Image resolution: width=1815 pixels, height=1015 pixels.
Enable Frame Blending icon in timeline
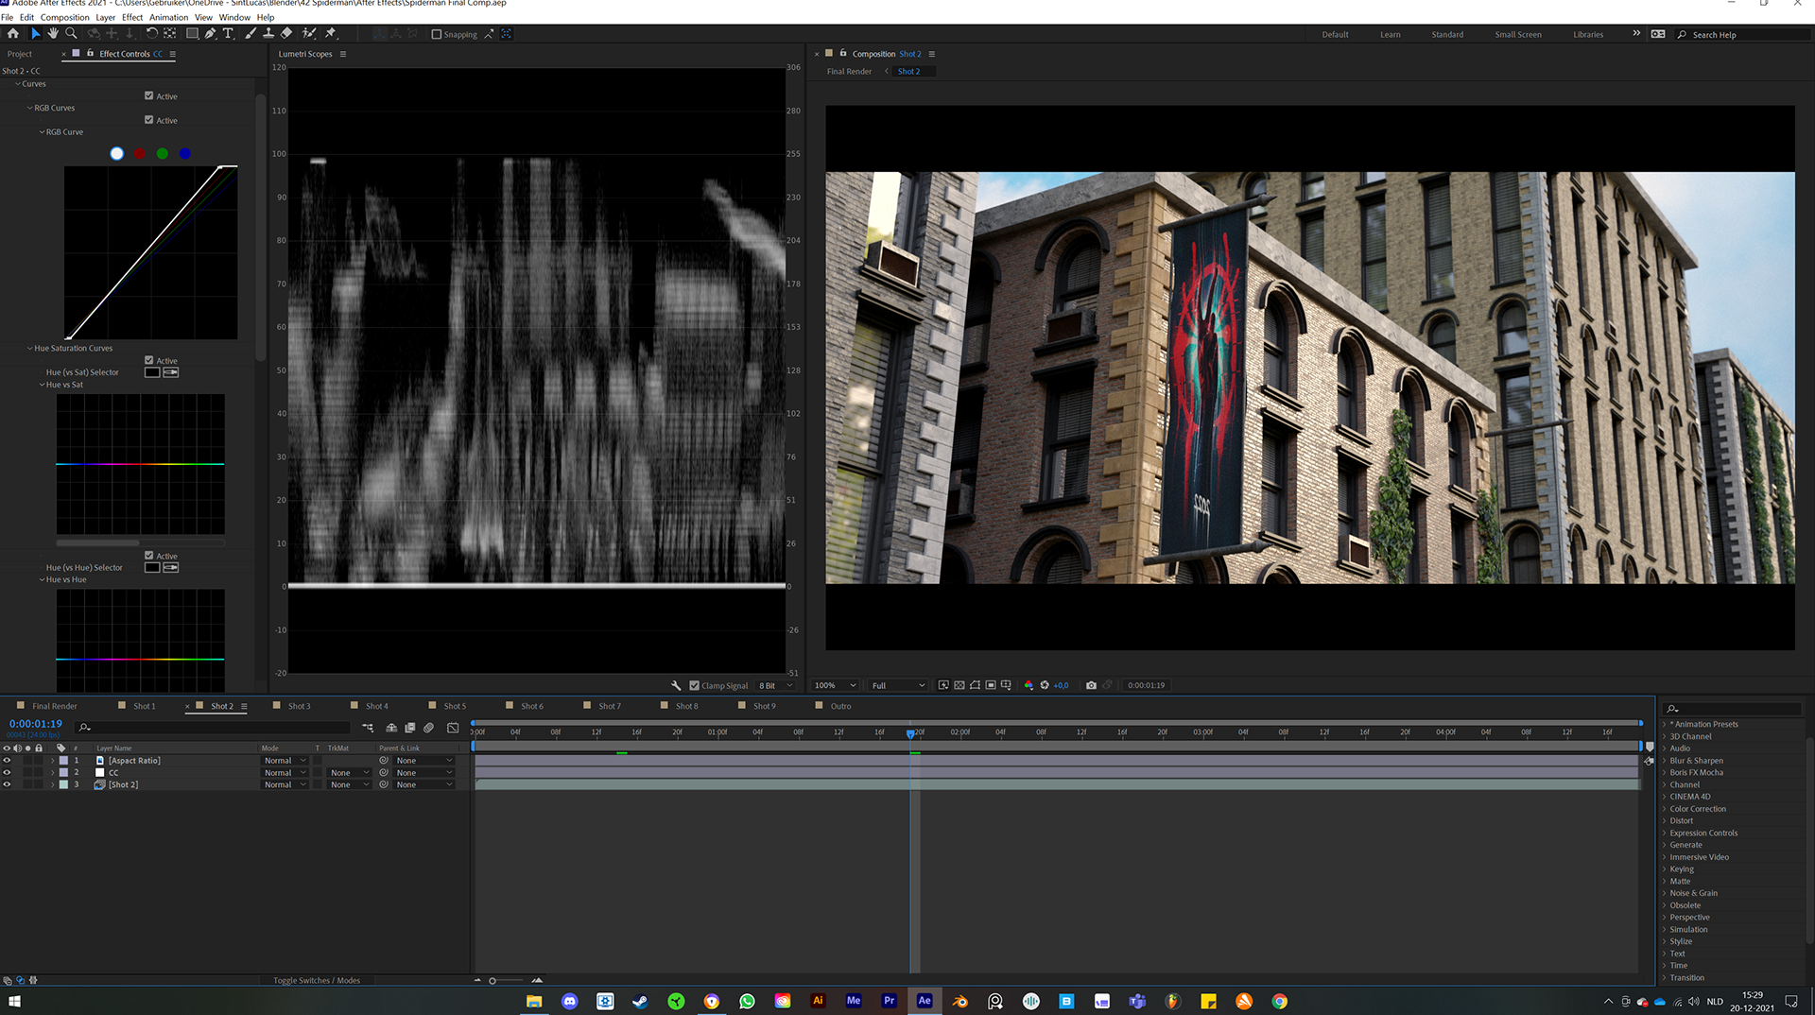tap(410, 728)
